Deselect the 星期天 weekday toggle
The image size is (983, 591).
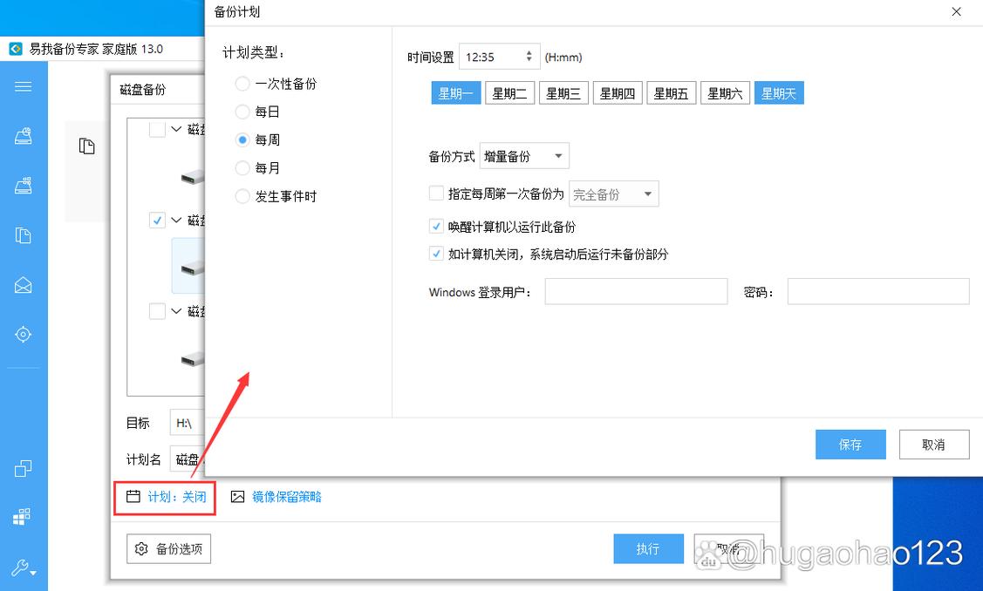point(778,92)
